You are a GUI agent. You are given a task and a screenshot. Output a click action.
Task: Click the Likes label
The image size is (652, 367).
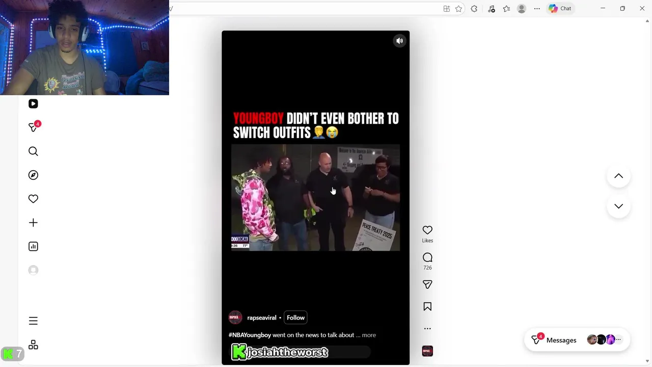[427, 241]
